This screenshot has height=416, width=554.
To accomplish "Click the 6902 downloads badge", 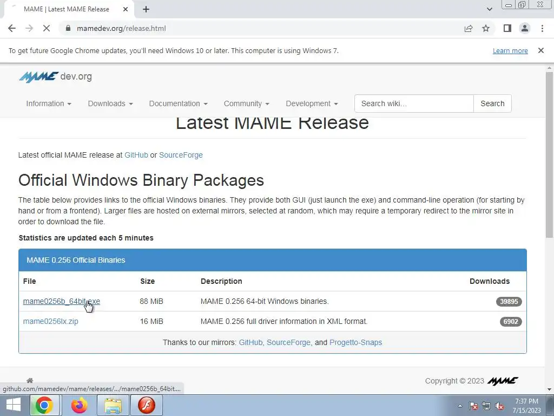I will (x=511, y=322).
